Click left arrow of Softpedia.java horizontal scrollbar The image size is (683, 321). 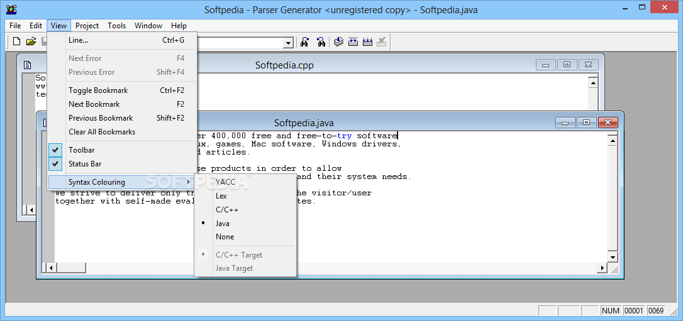click(50, 268)
